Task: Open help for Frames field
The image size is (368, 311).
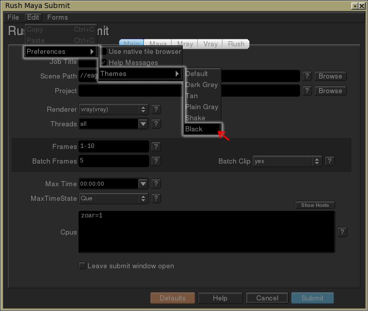Action: tap(156, 146)
